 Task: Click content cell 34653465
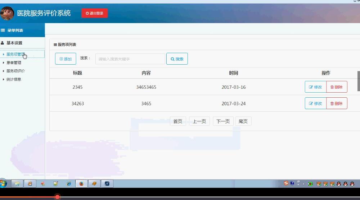(x=146, y=87)
